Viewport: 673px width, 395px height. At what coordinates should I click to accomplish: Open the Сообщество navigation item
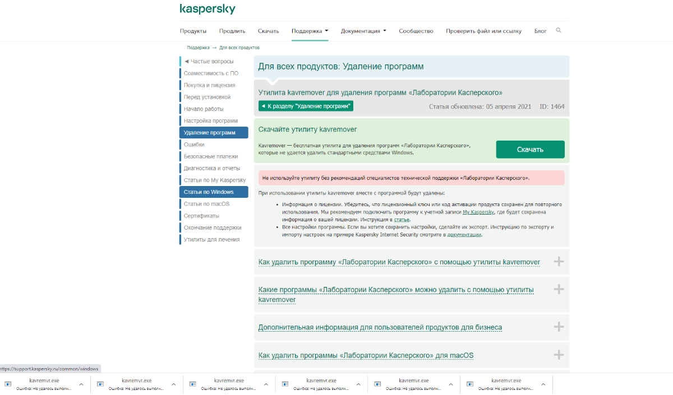[416, 31]
